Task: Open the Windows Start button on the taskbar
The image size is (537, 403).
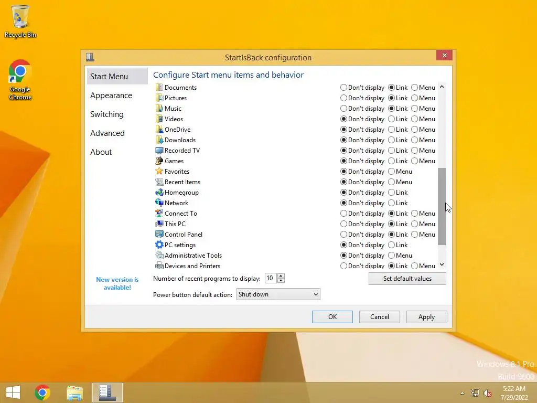Action: click(13, 393)
